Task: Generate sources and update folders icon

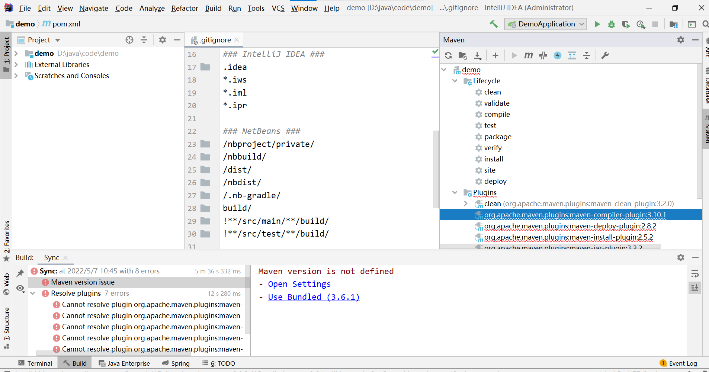Action: (463, 55)
